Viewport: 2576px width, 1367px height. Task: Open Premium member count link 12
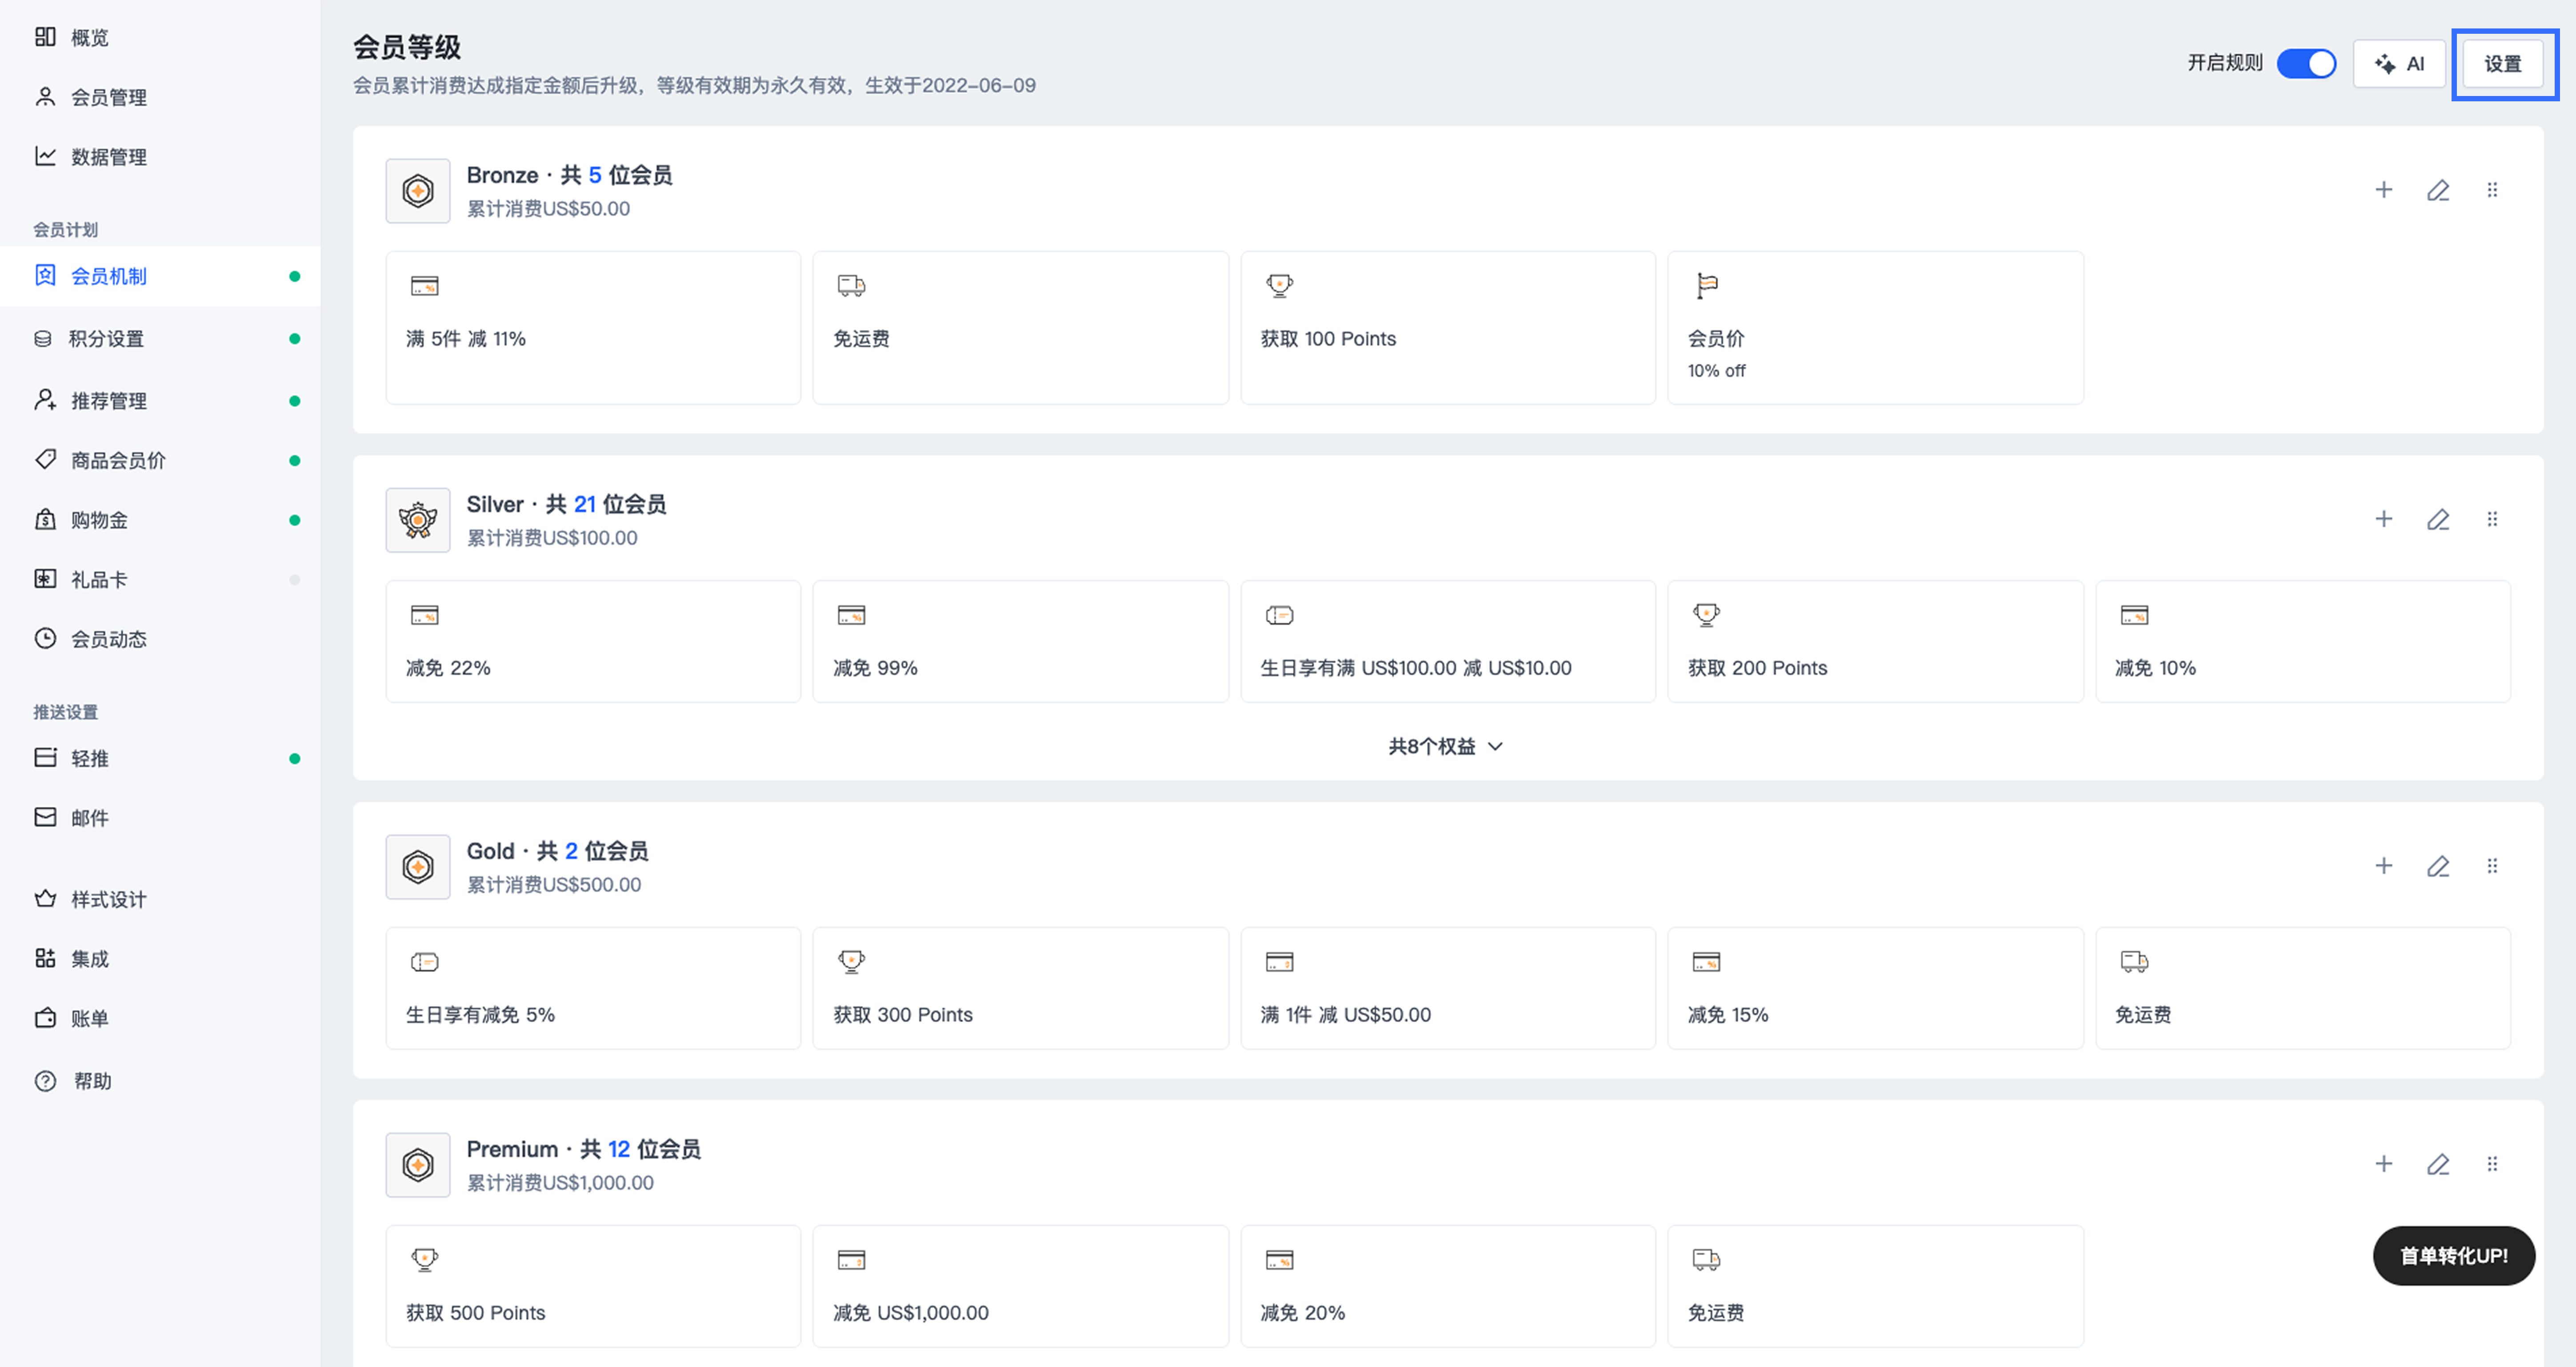tap(619, 1149)
